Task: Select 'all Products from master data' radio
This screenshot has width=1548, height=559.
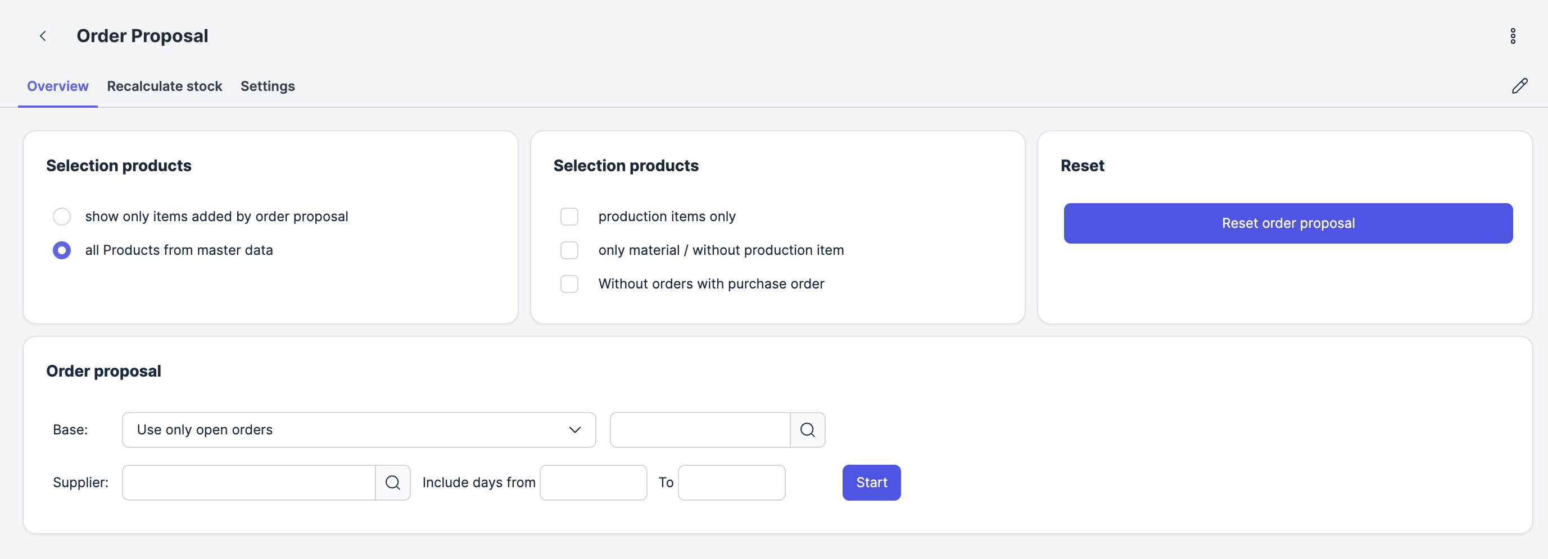Action: (x=62, y=250)
